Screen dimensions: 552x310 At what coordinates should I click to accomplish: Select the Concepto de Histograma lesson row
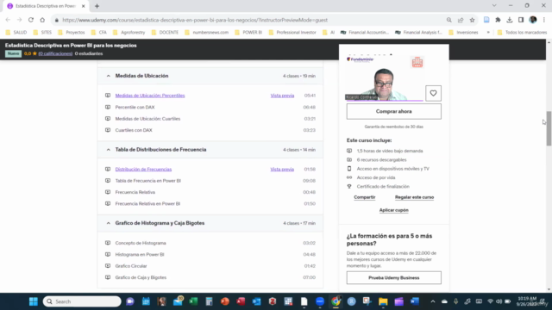210,243
